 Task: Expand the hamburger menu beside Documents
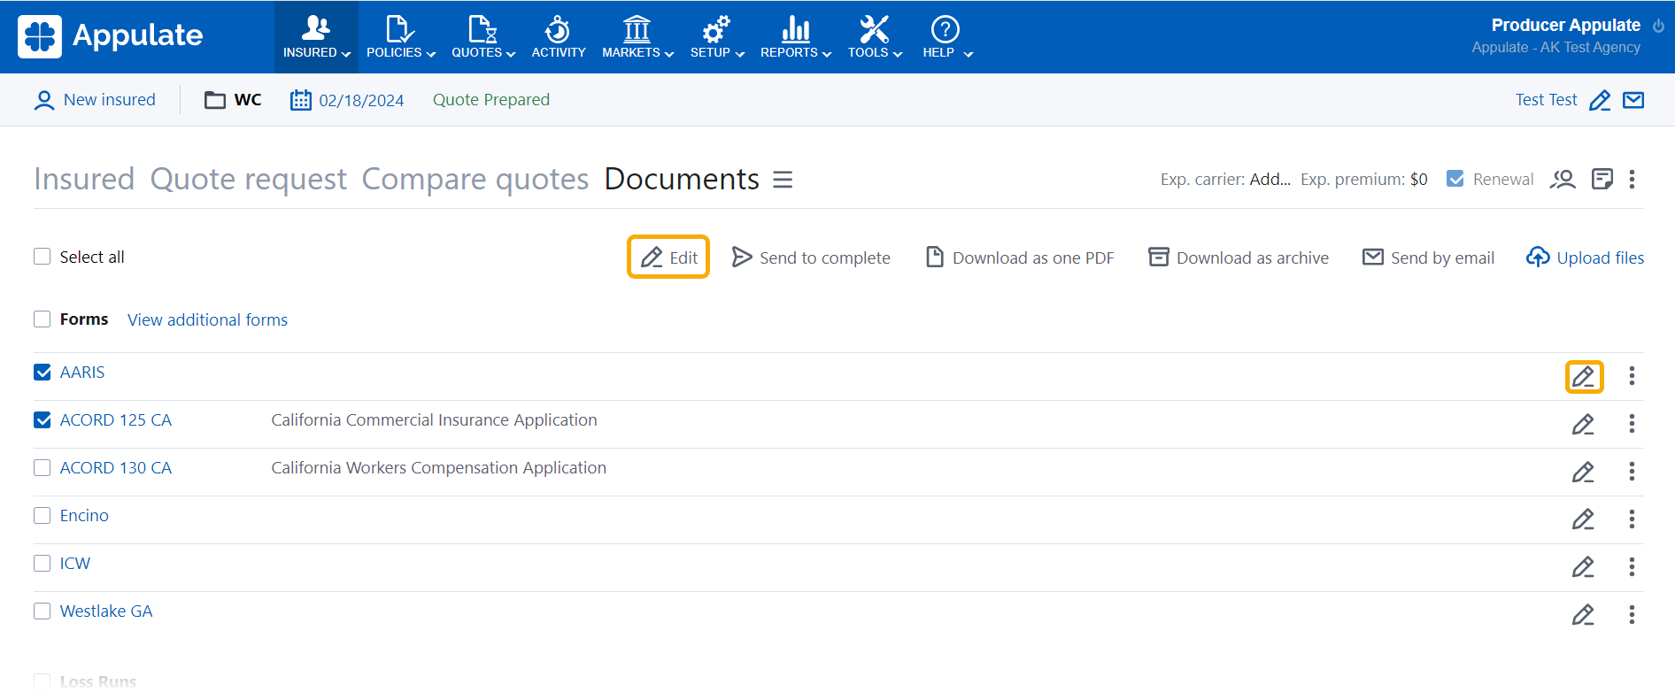click(x=783, y=180)
